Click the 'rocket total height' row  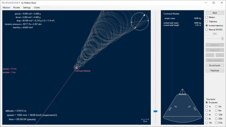[x=182, y=25]
